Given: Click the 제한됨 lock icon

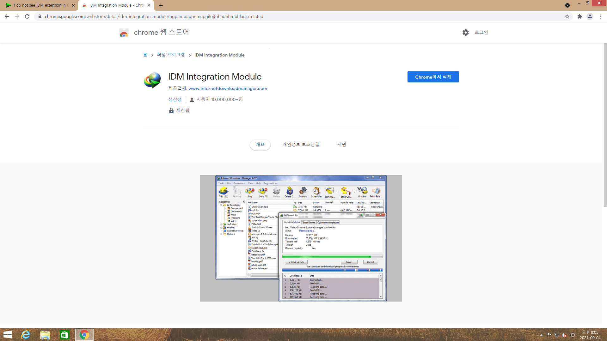Looking at the screenshot, I should (171, 111).
